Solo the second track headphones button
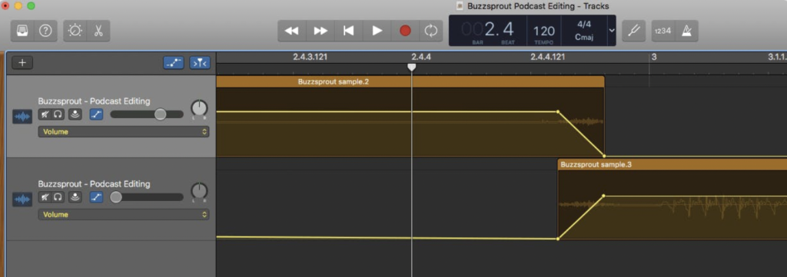This screenshot has height=277, width=787. point(58,197)
